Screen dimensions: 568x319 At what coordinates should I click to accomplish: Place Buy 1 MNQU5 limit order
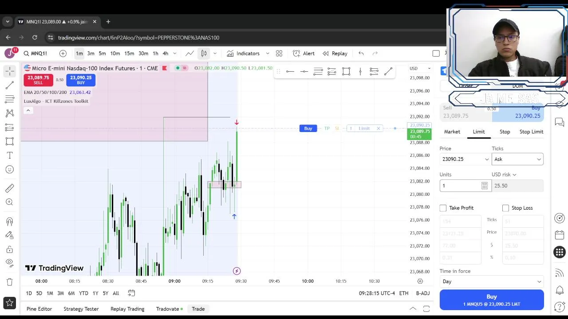click(x=492, y=300)
